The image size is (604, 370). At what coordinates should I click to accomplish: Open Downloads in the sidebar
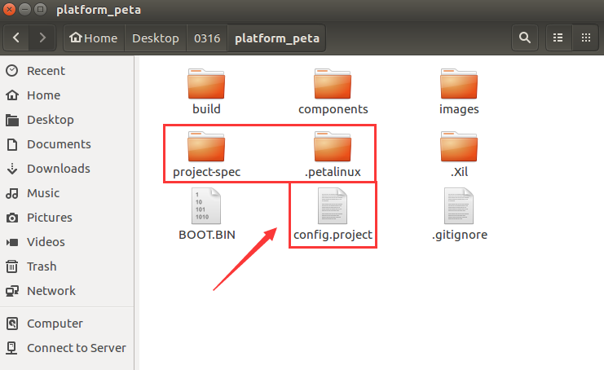pyautogui.click(x=67, y=169)
